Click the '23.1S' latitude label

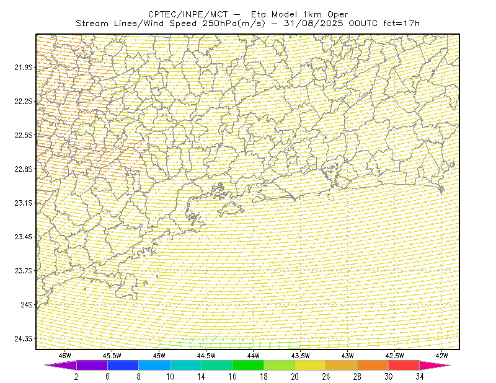24,203
